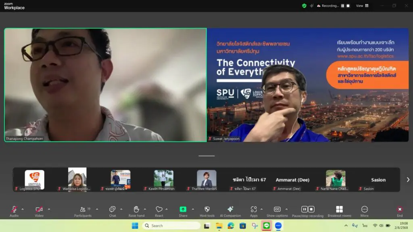Open the battery status tray icon
The image size is (413, 232).
(388, 226)
